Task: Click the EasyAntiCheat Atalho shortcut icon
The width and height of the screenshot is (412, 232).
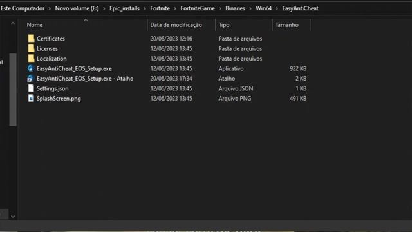Action: [30, 79]
